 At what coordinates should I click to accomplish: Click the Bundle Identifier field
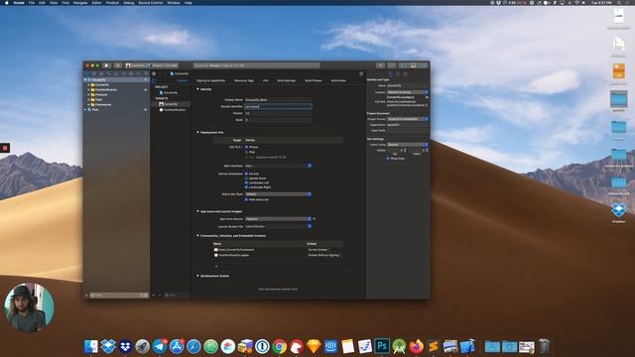pos(278,106)
